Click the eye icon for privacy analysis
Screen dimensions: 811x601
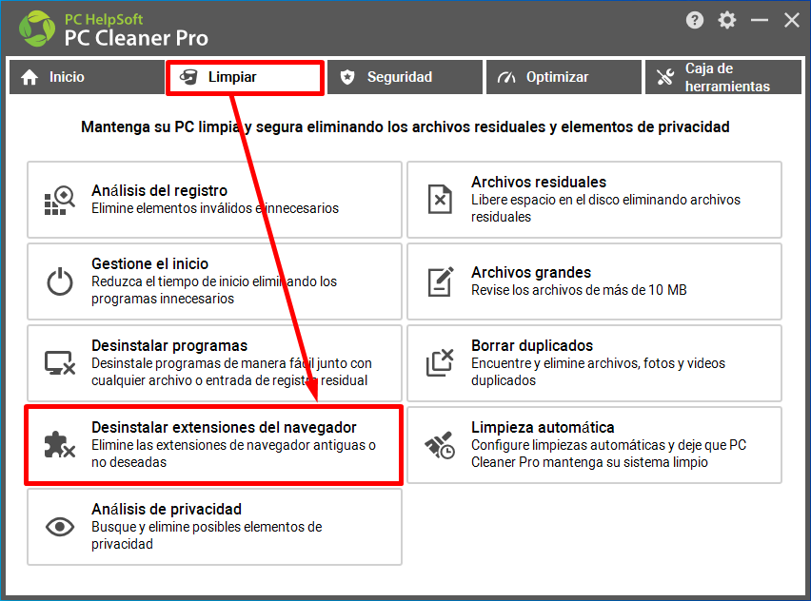click(59, 527)
